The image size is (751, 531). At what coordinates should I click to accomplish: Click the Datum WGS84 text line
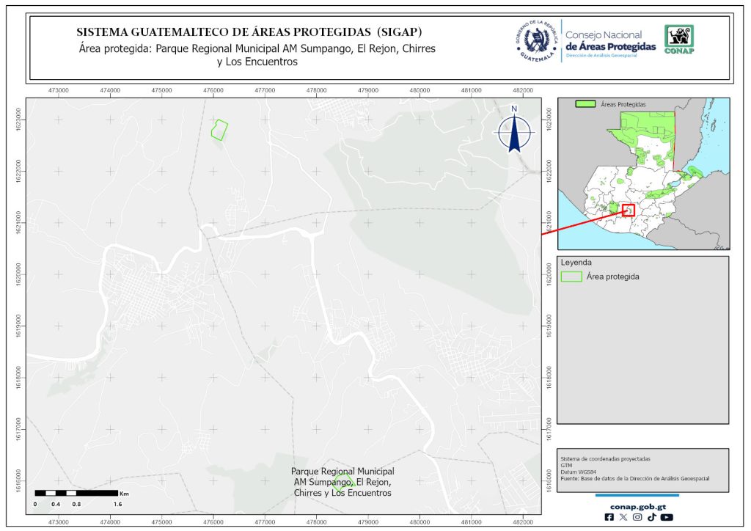click(x=576, y=472)
